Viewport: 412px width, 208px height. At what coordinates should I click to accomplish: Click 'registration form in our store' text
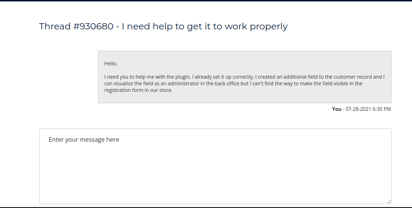138,90
